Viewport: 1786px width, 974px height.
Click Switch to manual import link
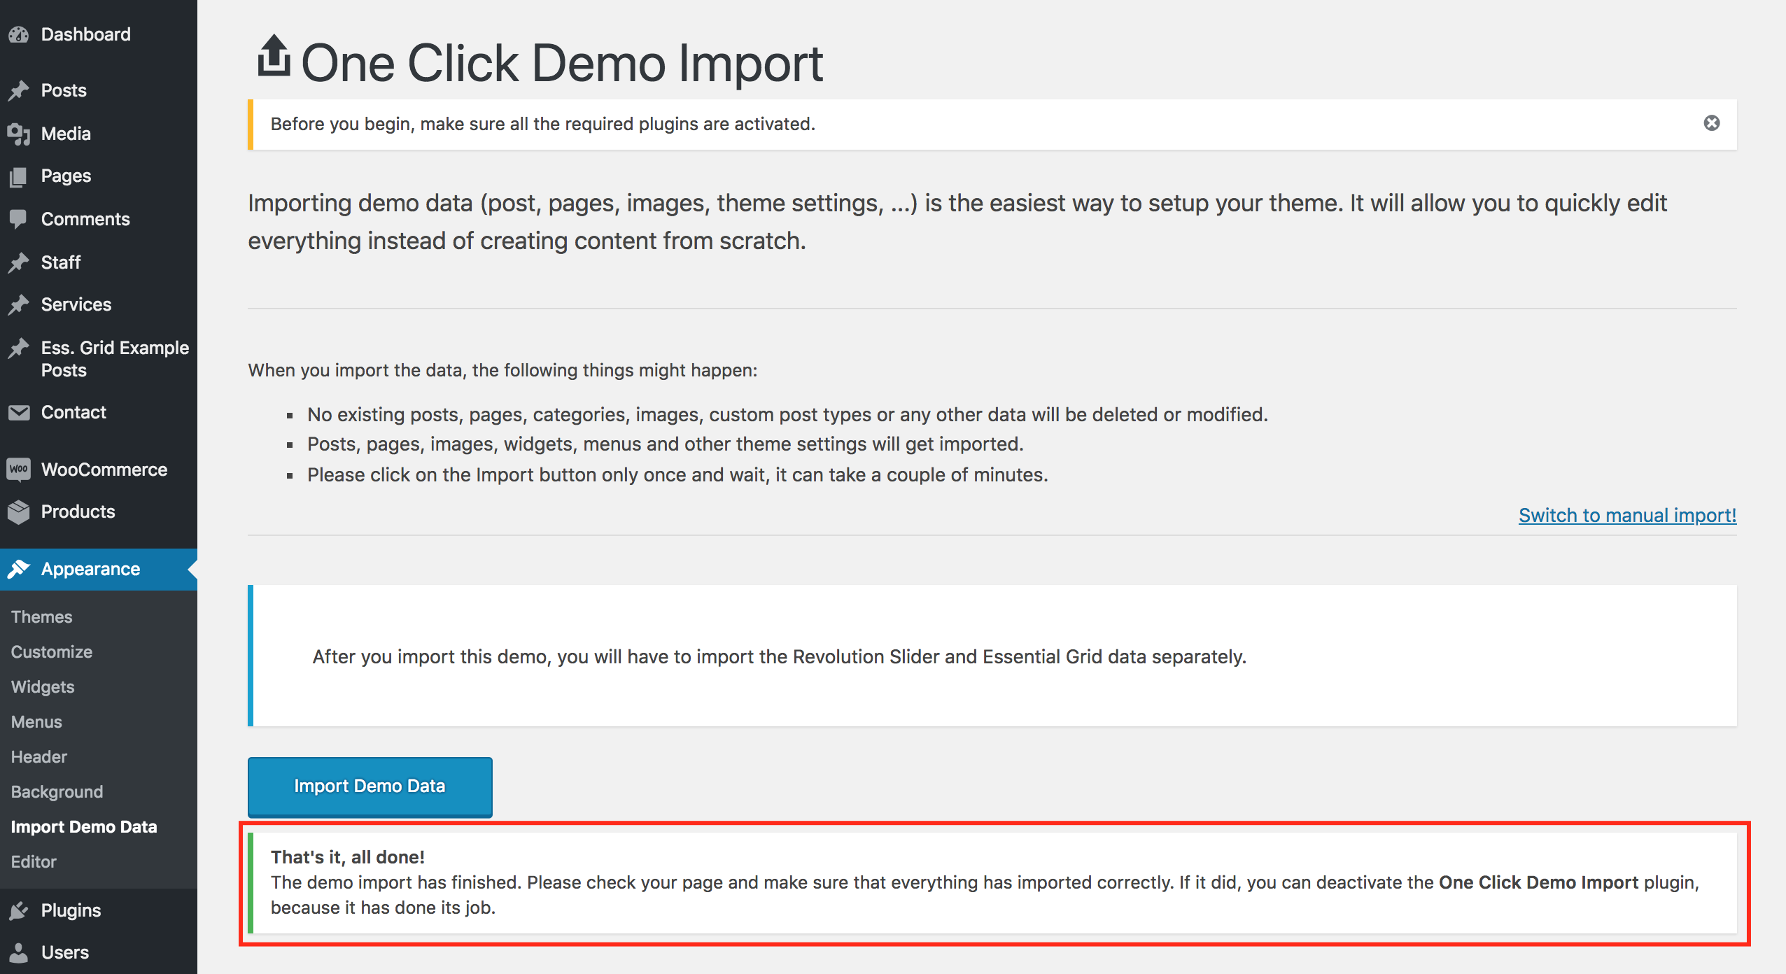tap(1627, 515)
